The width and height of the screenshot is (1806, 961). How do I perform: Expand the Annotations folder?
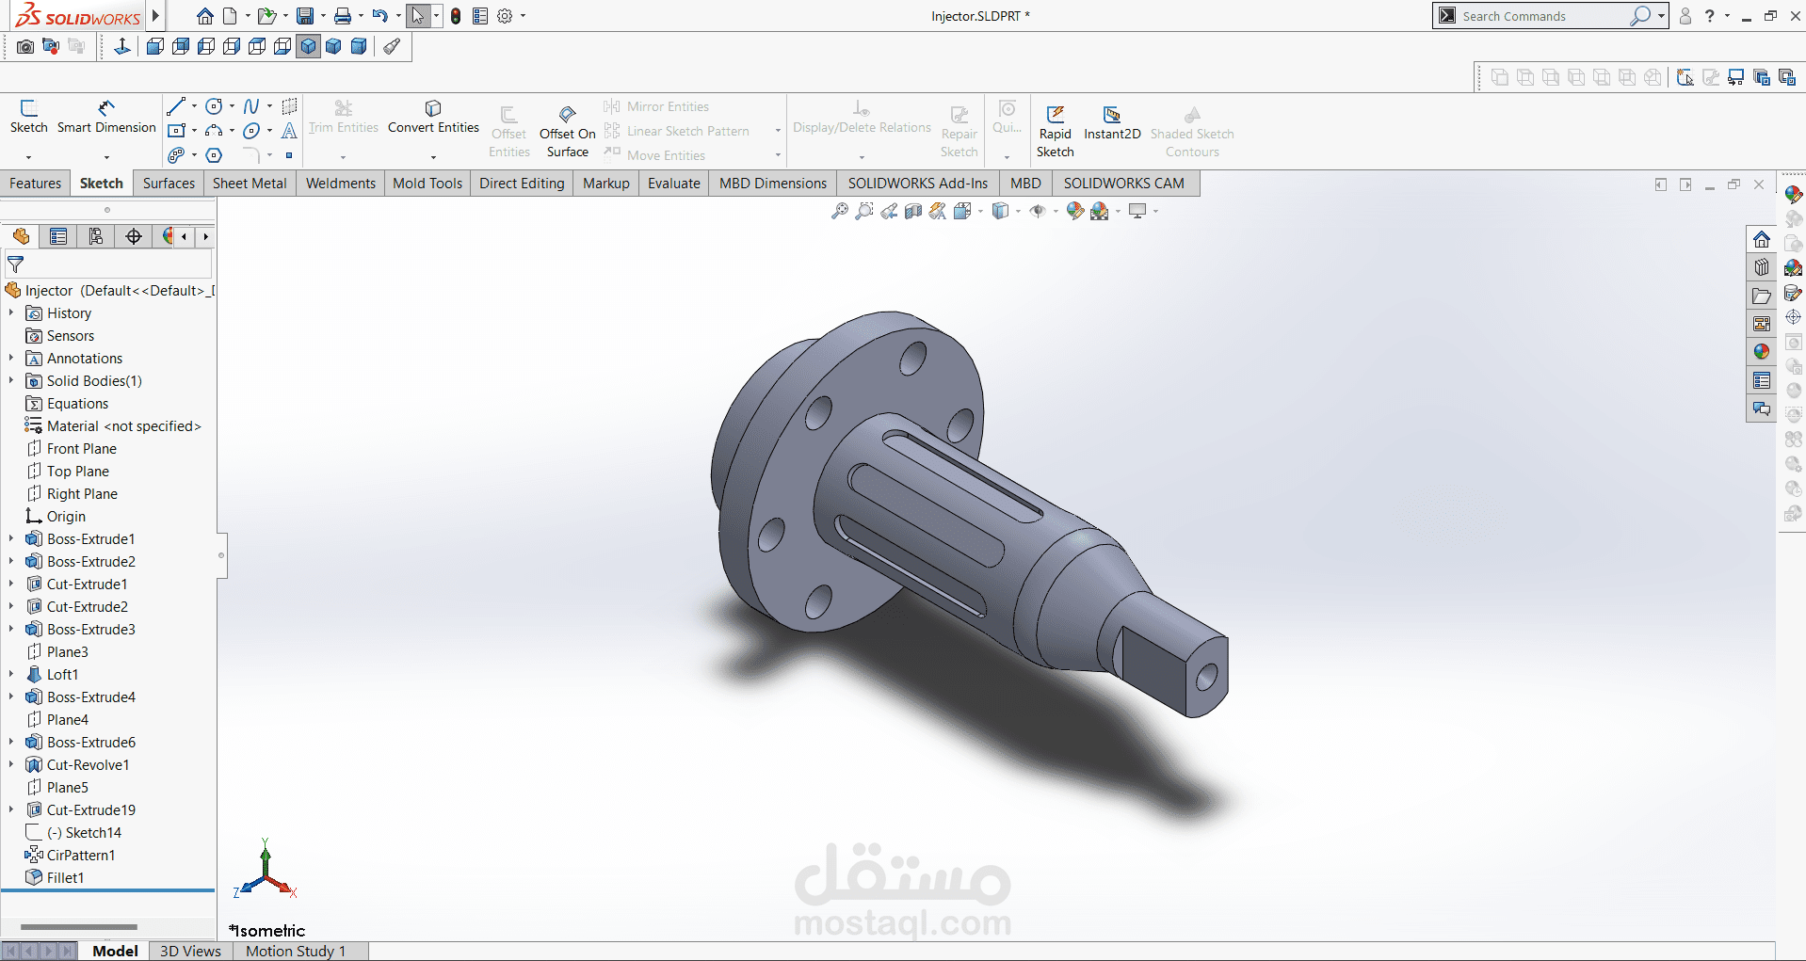point(11,358)
